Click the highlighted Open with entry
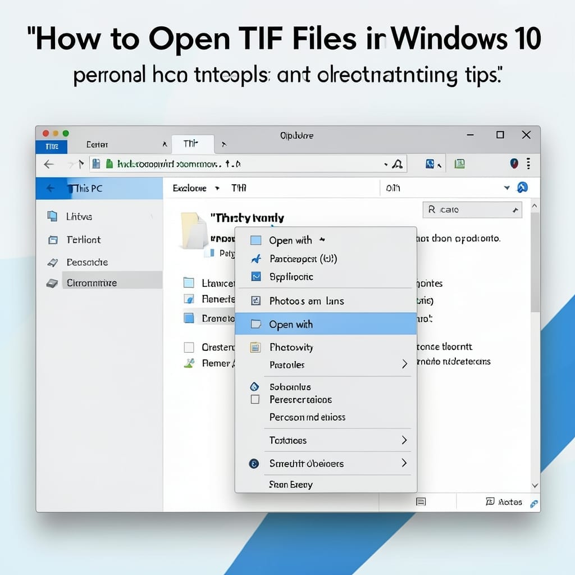The width and height of the screenshot is (575, 575). (325, 324)
